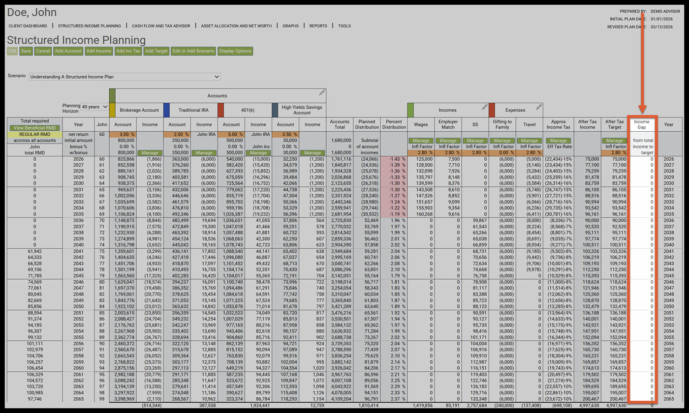This screenshot has height=413, width=689.
Task: Manage Traditional IRA income
Action: (x=204, y=153)
